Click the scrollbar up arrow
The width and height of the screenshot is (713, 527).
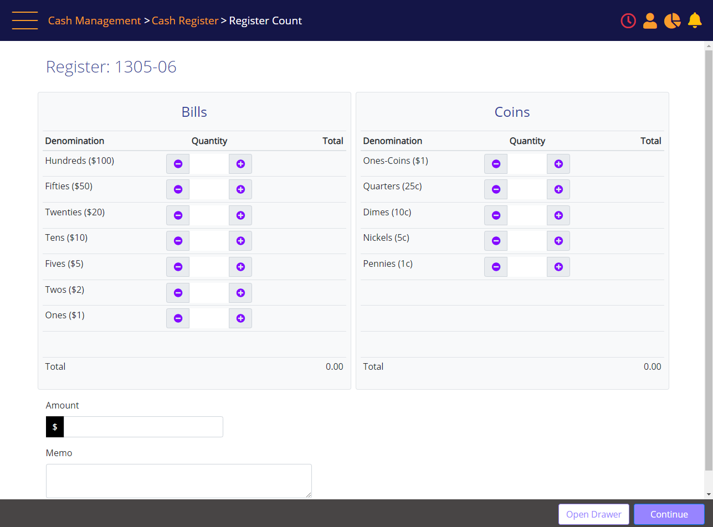click(x=709, y=45)
